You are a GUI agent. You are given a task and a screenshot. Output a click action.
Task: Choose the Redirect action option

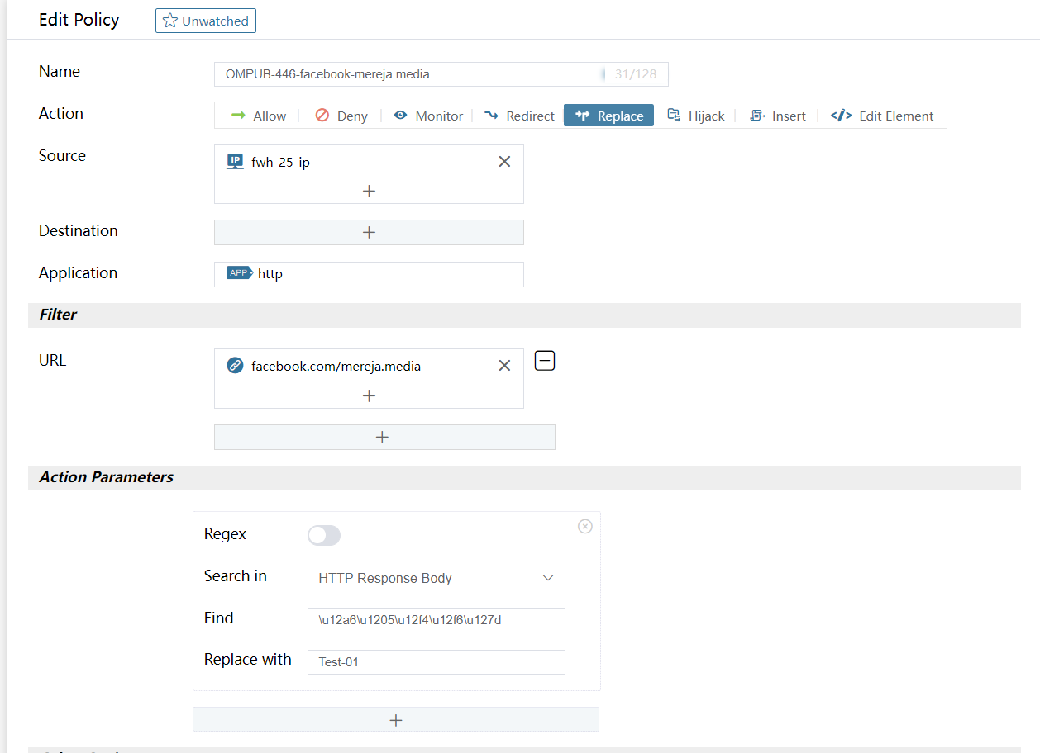(x=519, y=116)
